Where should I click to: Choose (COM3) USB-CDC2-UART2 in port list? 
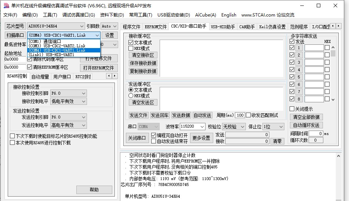tap(64, 46)
